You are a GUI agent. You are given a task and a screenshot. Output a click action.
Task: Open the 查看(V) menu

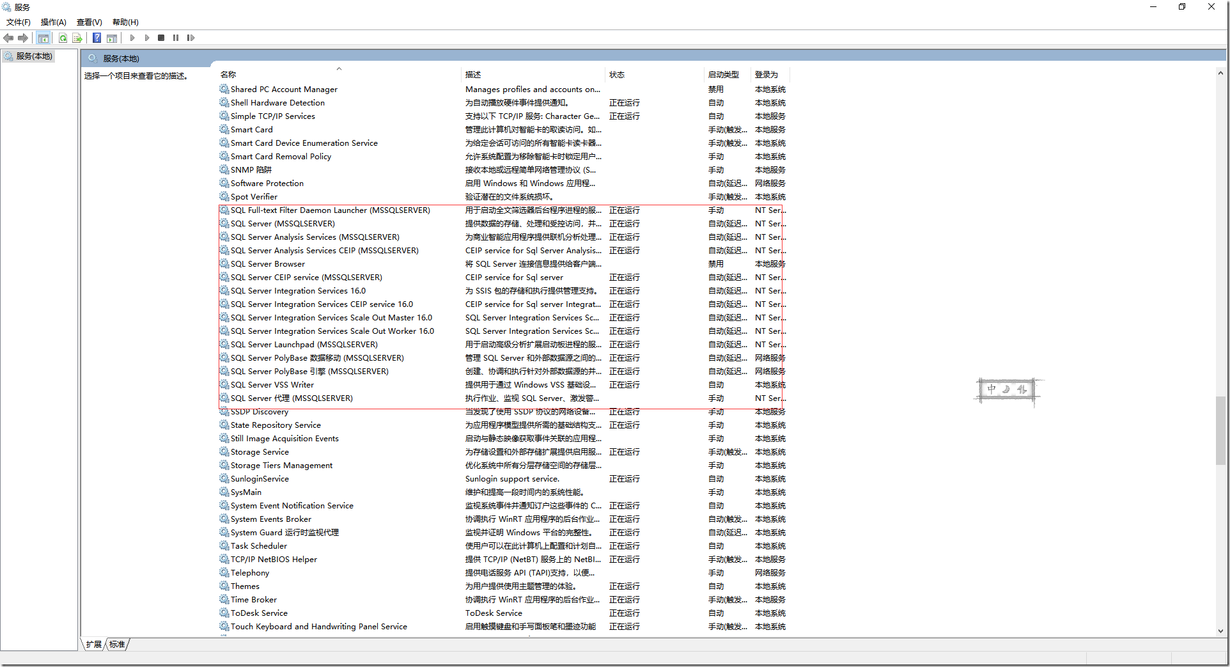point(90,22)
